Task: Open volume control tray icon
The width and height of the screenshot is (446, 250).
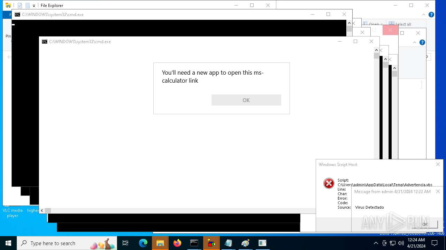Action: tap(401, 243)
